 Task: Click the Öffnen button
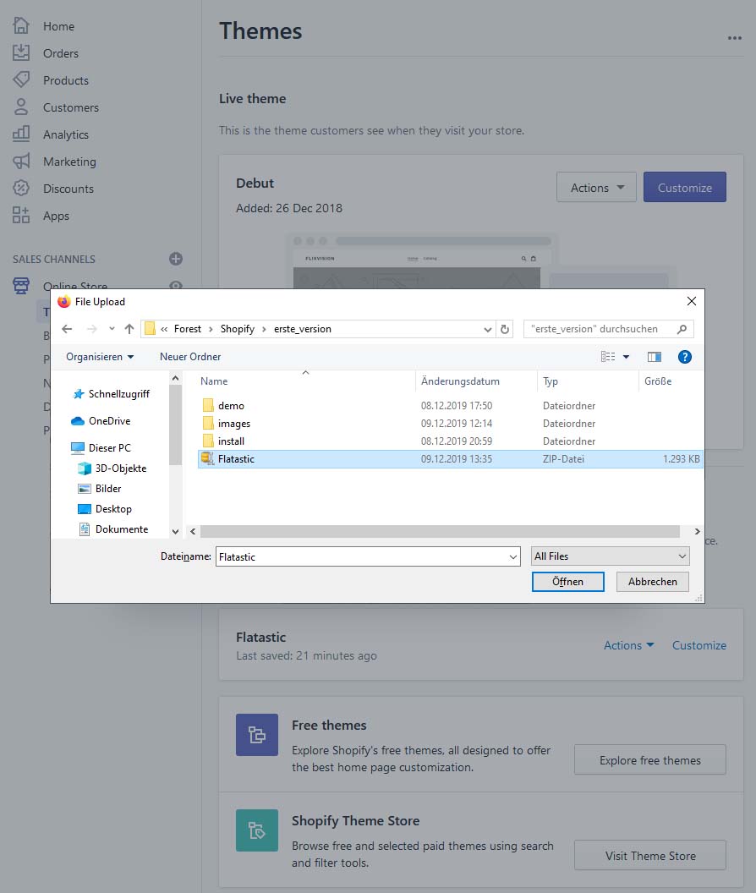[567, 582]
